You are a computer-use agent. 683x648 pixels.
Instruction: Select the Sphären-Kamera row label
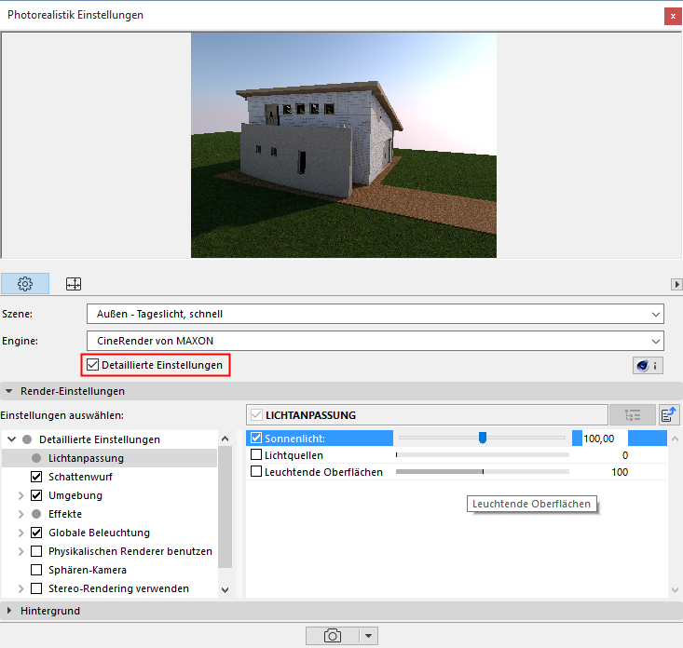[87, 570]
